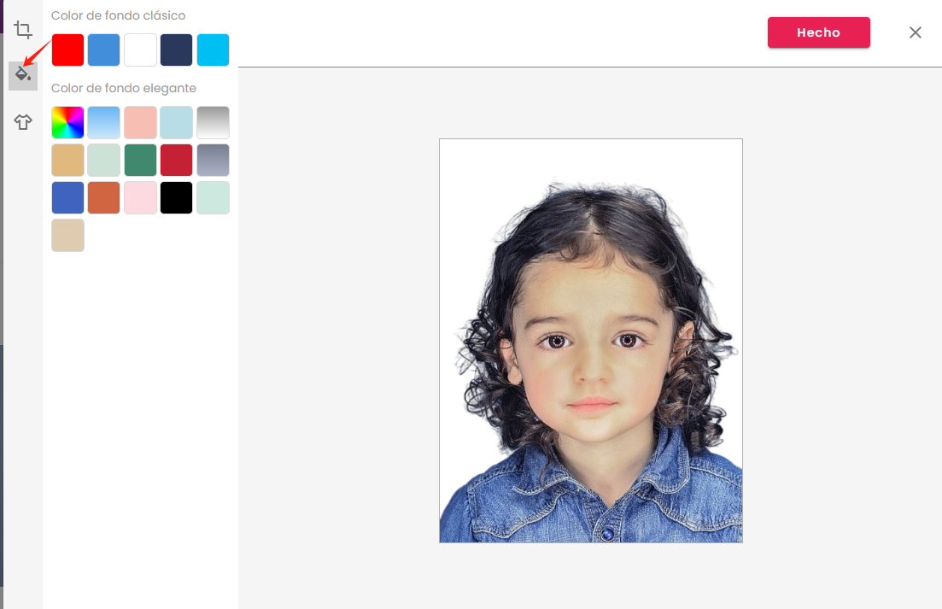Apply the navy blue classic background
The image size is (942, 609).
[177, 50]
